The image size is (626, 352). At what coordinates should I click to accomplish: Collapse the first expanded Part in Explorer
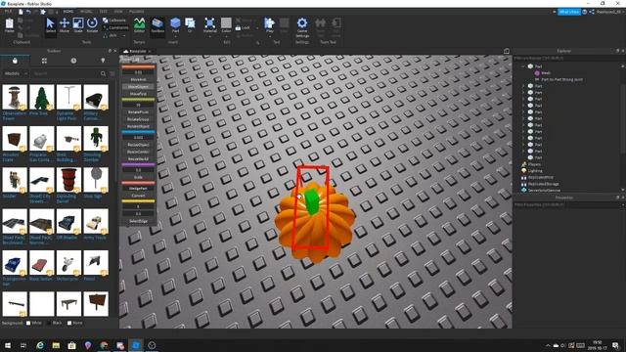point(523,66)
